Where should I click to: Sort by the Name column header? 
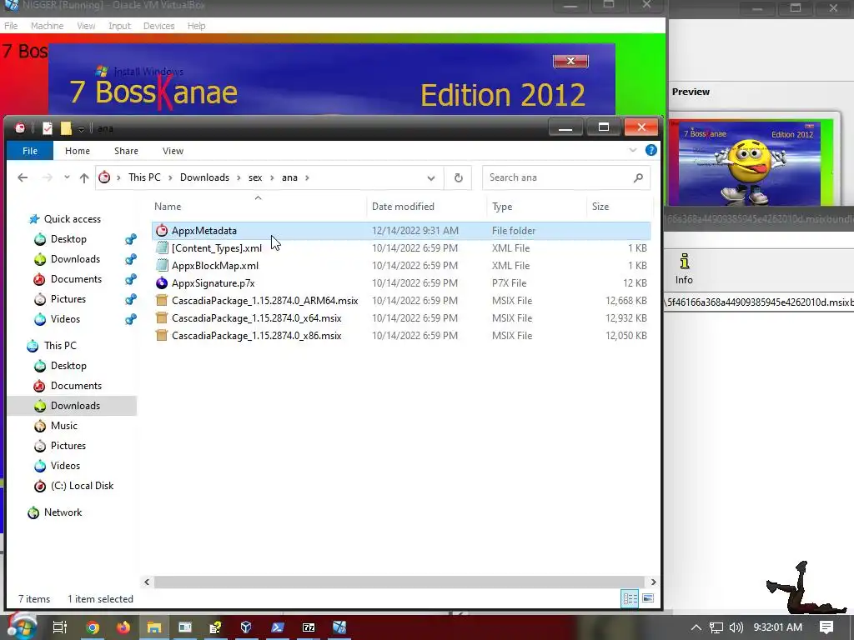[x=167, y=207]
